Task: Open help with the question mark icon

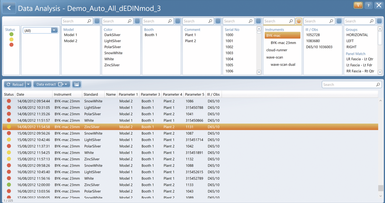Action: click(x=368, y=5)
